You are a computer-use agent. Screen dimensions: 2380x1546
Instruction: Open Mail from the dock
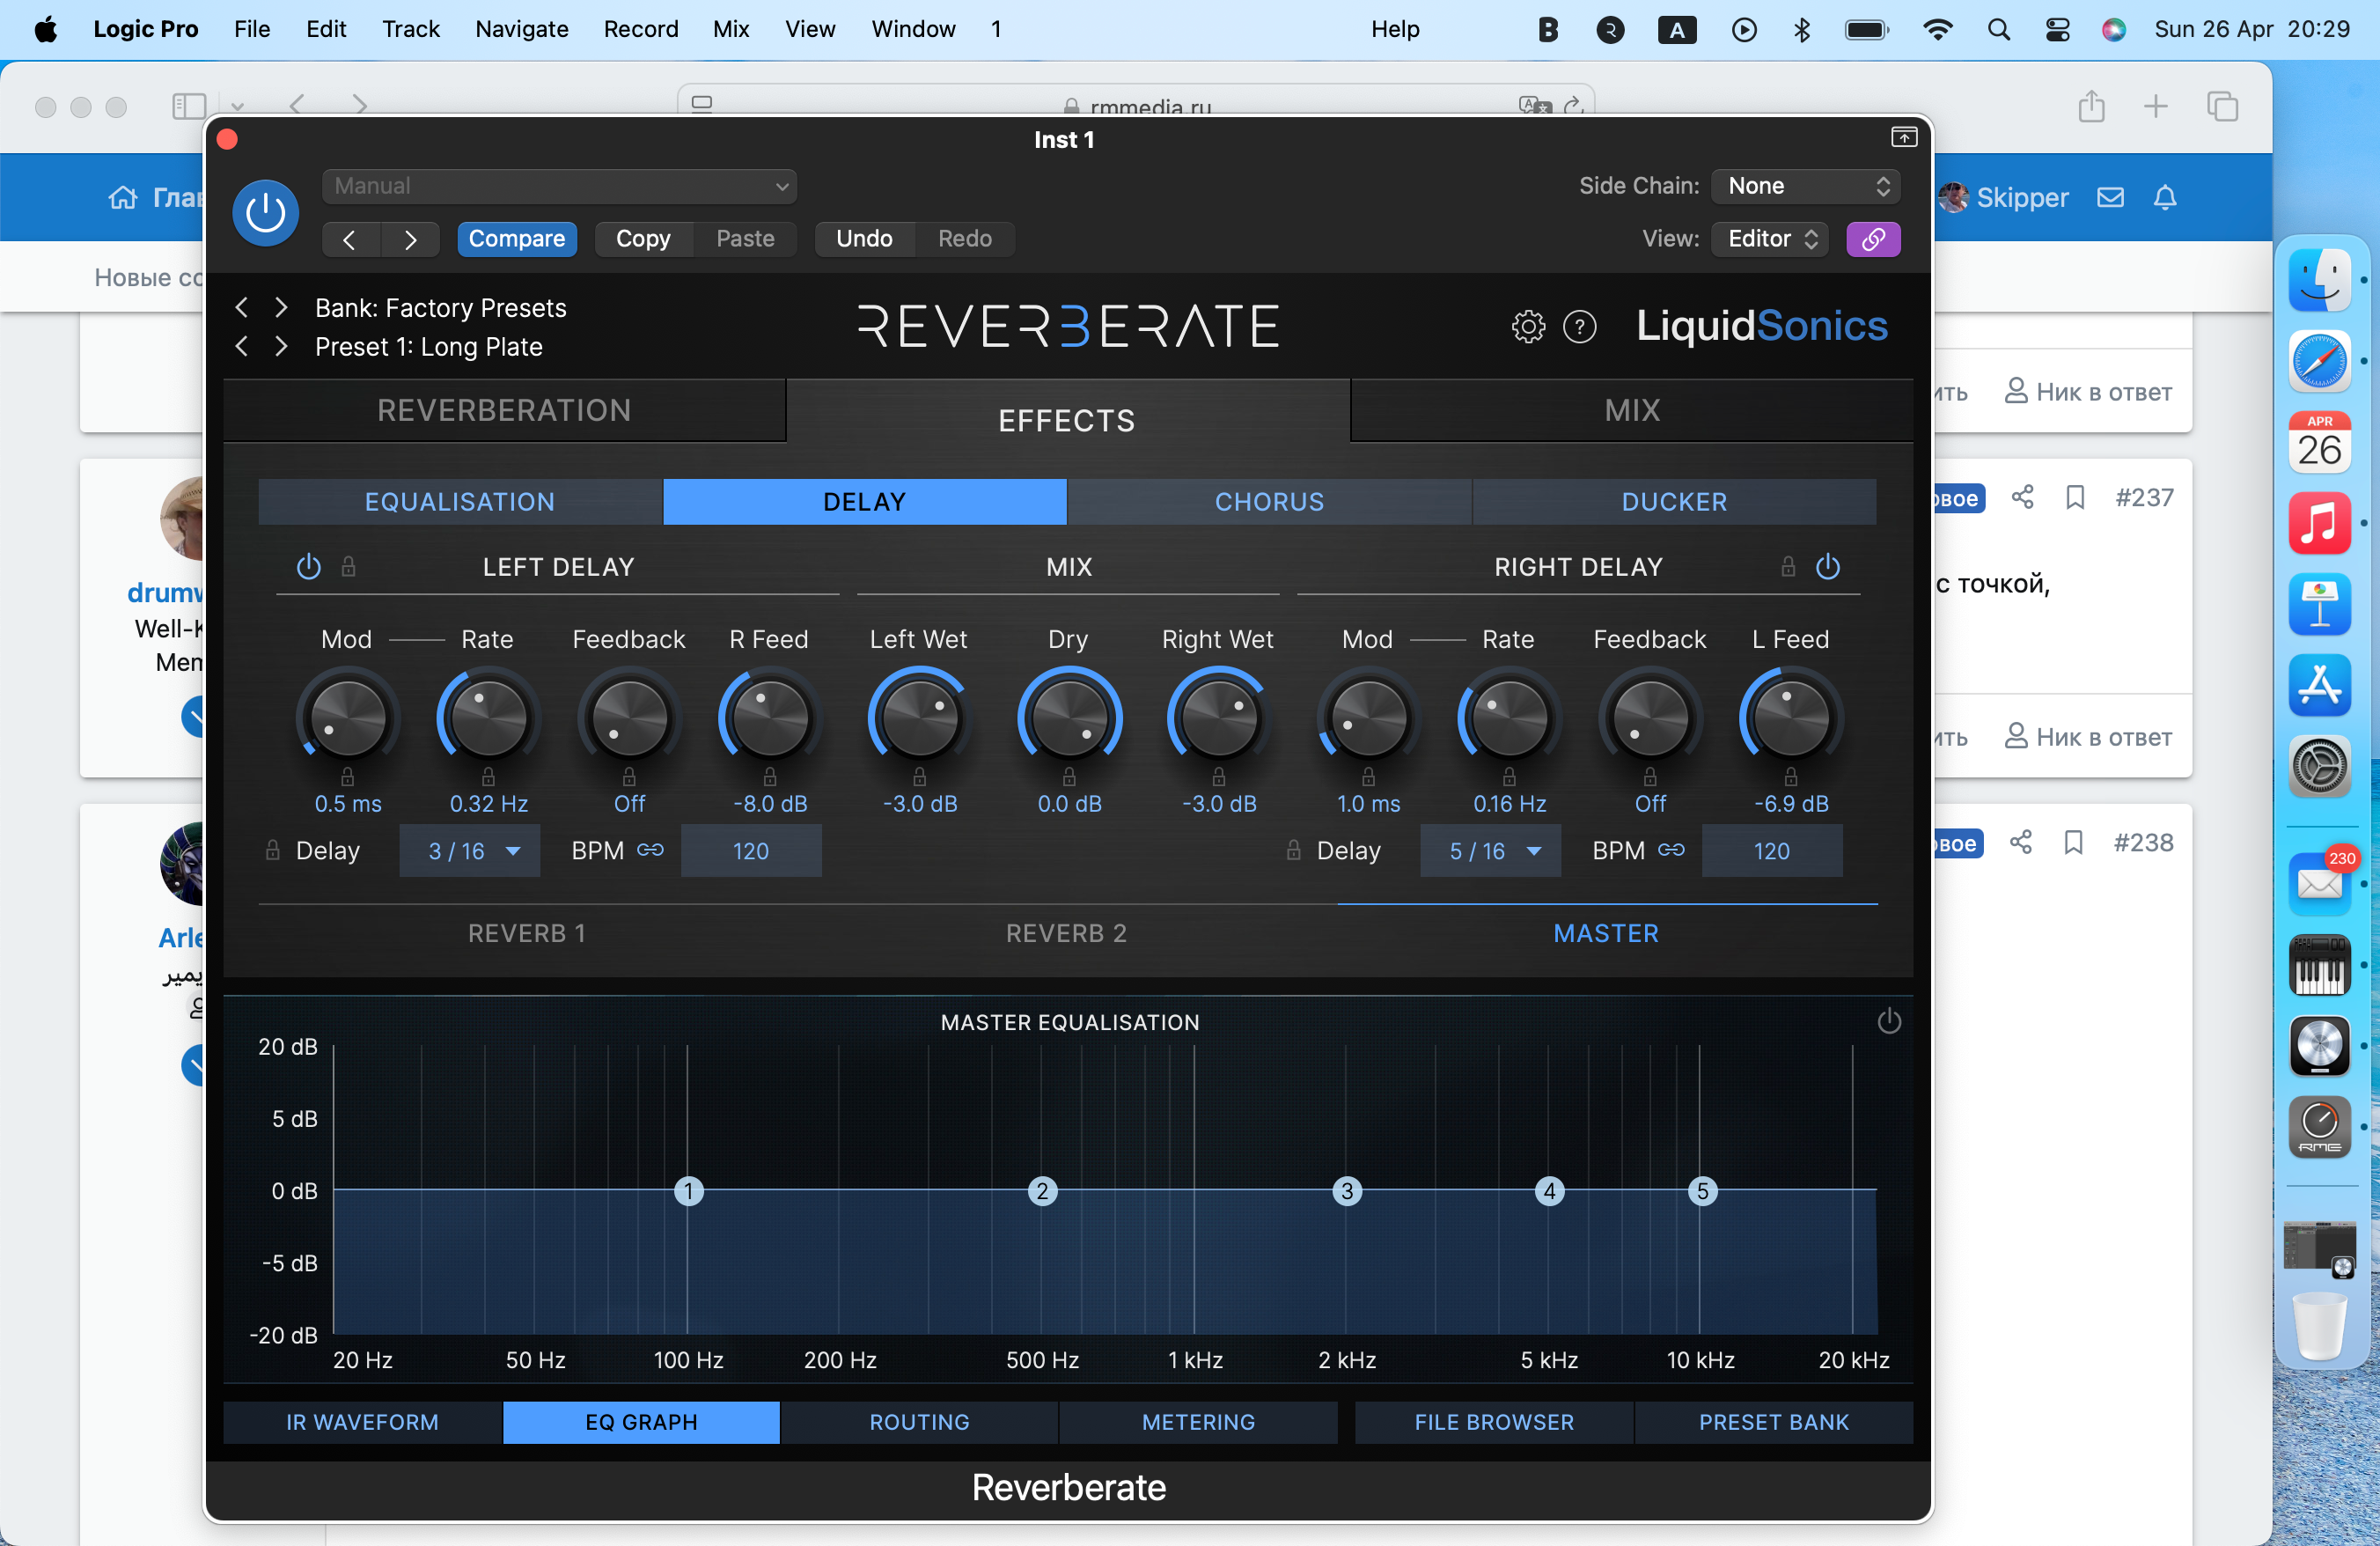(x=2318, y=883)
